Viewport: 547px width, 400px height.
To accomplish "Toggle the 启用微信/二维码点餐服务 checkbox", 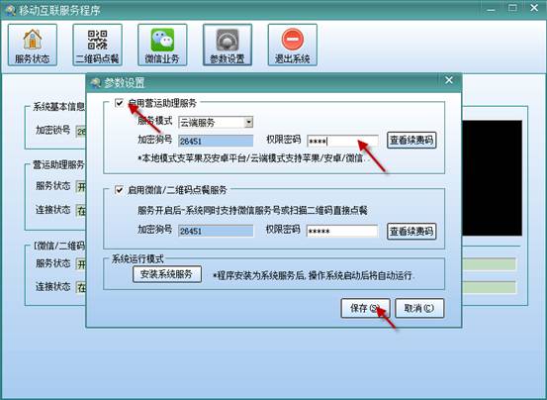I will click(119, 190).
